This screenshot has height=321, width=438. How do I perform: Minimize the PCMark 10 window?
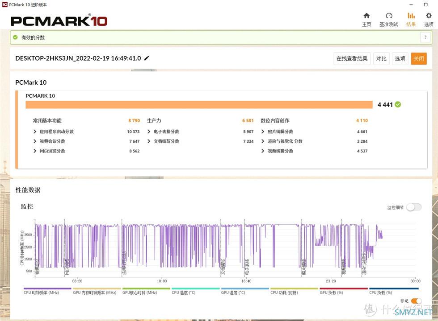point(411,4)
